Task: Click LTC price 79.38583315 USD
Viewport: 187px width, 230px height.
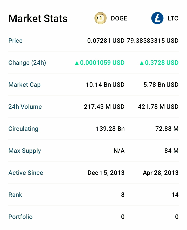Action: pos(153,41)
